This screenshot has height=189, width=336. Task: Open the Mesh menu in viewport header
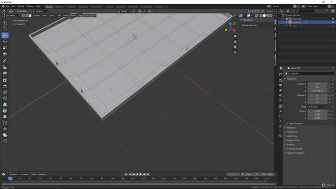pos(66,16)
